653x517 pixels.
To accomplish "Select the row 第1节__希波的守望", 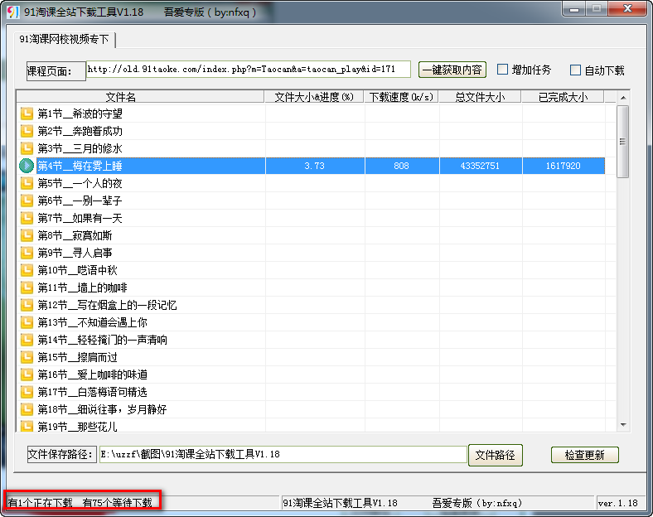I will 311,114.
